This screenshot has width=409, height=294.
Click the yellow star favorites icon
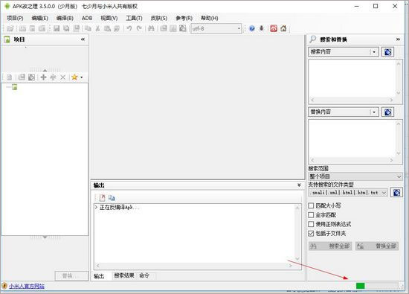tap(74, 77)
